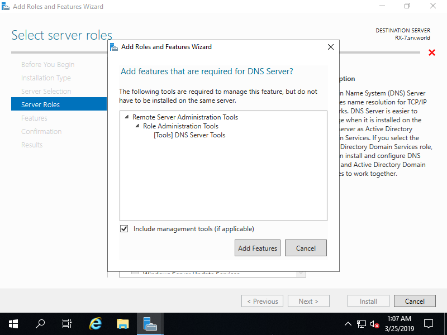This screenshot has width=447, height=335.
Task: Go to Confirmation wizard step
Action: 41,132
